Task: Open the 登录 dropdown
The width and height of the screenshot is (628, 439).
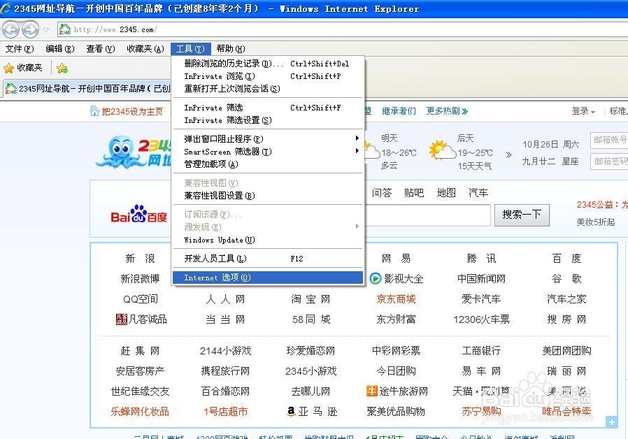Action: click(583, 111)
